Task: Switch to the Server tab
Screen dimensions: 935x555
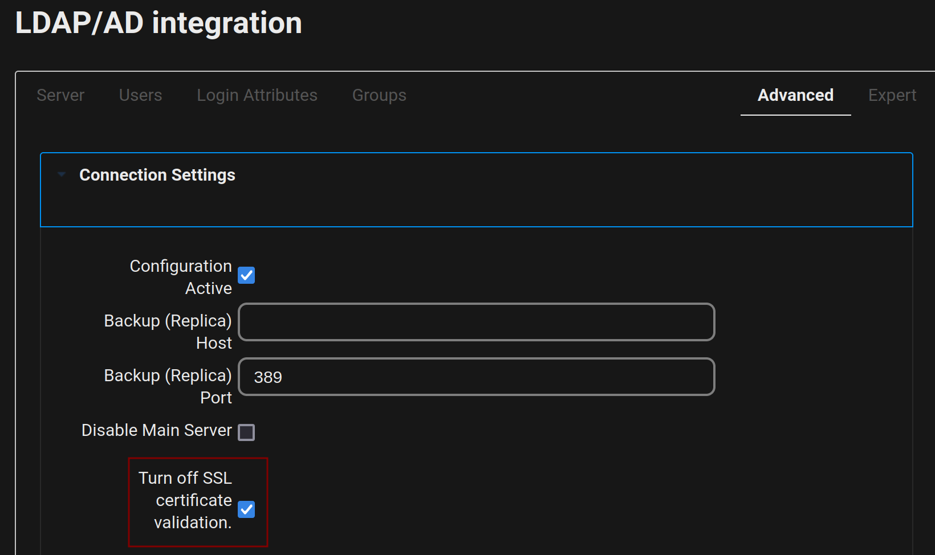Action: pos(60,95)
